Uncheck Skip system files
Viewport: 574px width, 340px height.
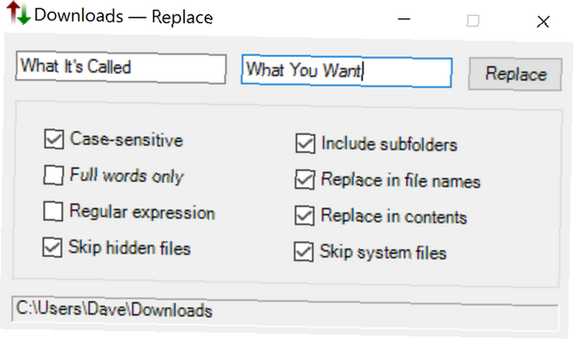304,252
